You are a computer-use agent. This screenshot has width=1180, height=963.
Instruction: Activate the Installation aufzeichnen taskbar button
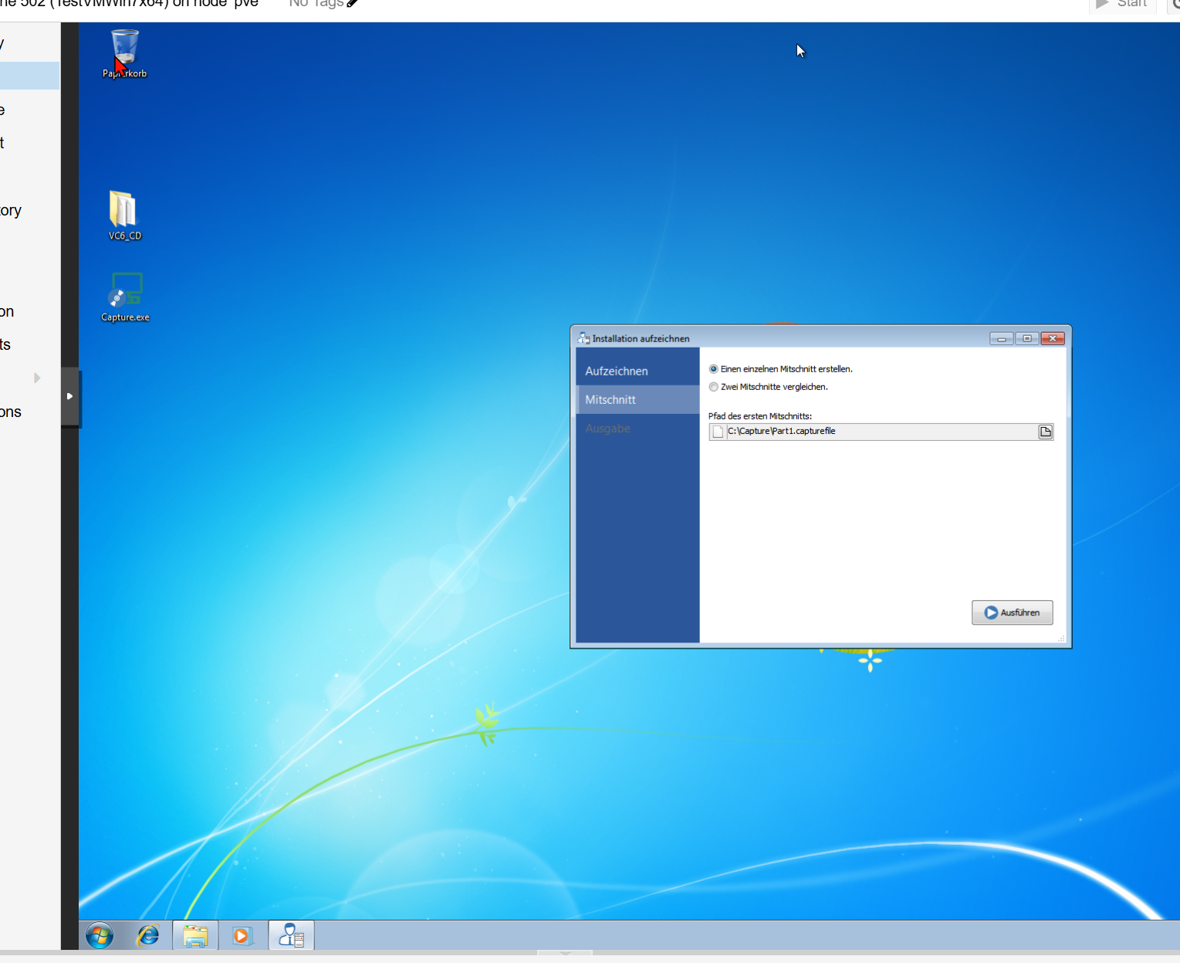coord(291,936)
